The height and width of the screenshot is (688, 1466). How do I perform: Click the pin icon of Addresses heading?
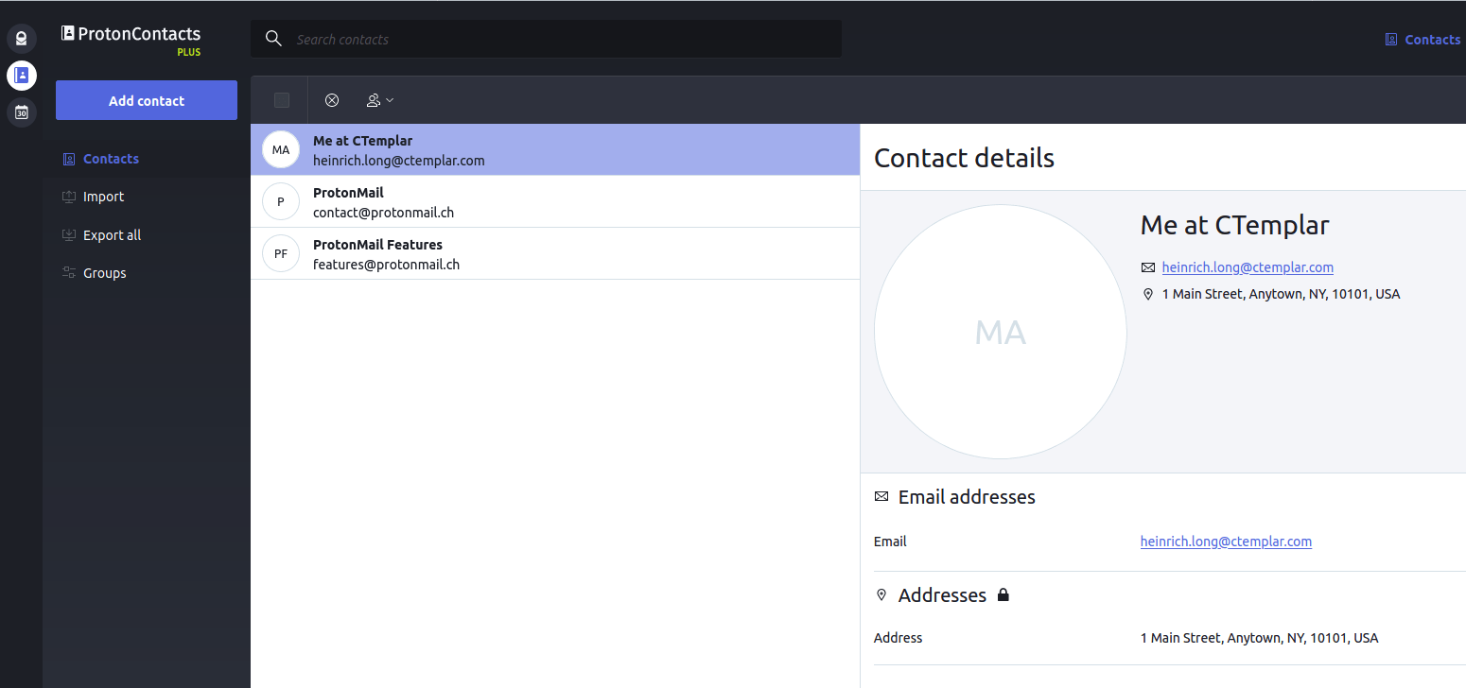tap(881, 594)
